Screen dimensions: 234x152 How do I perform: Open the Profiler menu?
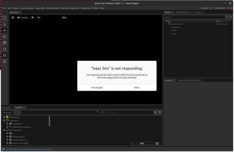(x=95, y=8)
